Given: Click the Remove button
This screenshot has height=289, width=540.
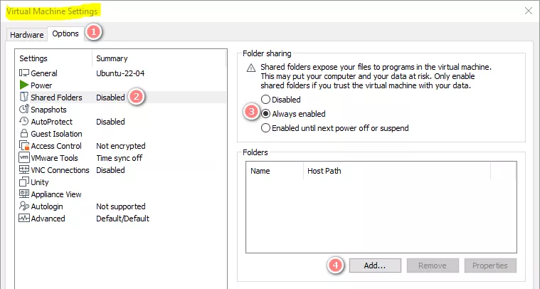Looking at the screenshot, I should pyautogui.click(x=433, y=266).
